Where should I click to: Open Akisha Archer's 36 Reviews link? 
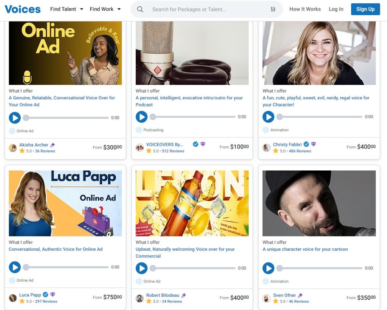(45, 151)
